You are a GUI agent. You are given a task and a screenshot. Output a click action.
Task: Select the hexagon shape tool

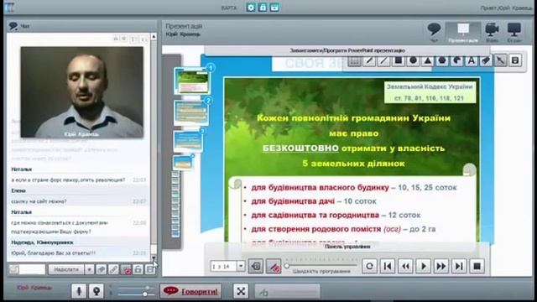[x=442, y=61]
